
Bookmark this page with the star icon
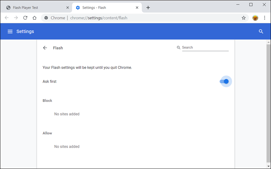[244, 18]
